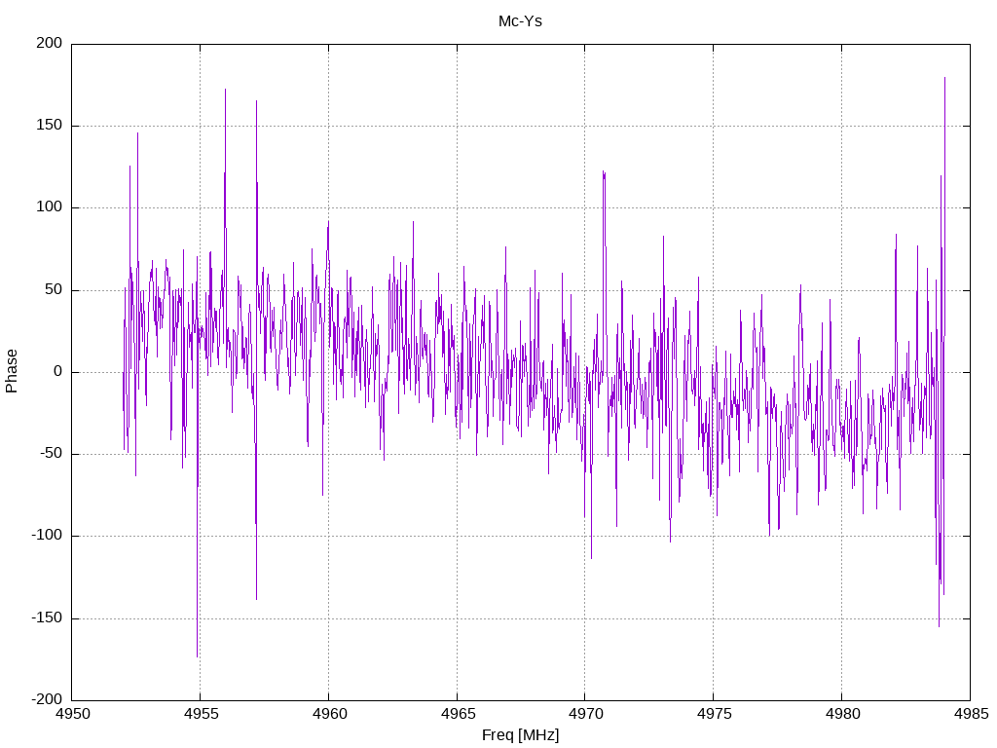Click the x-axis tick label 4950
The image size is (997, 748).
tap(72, 714)
